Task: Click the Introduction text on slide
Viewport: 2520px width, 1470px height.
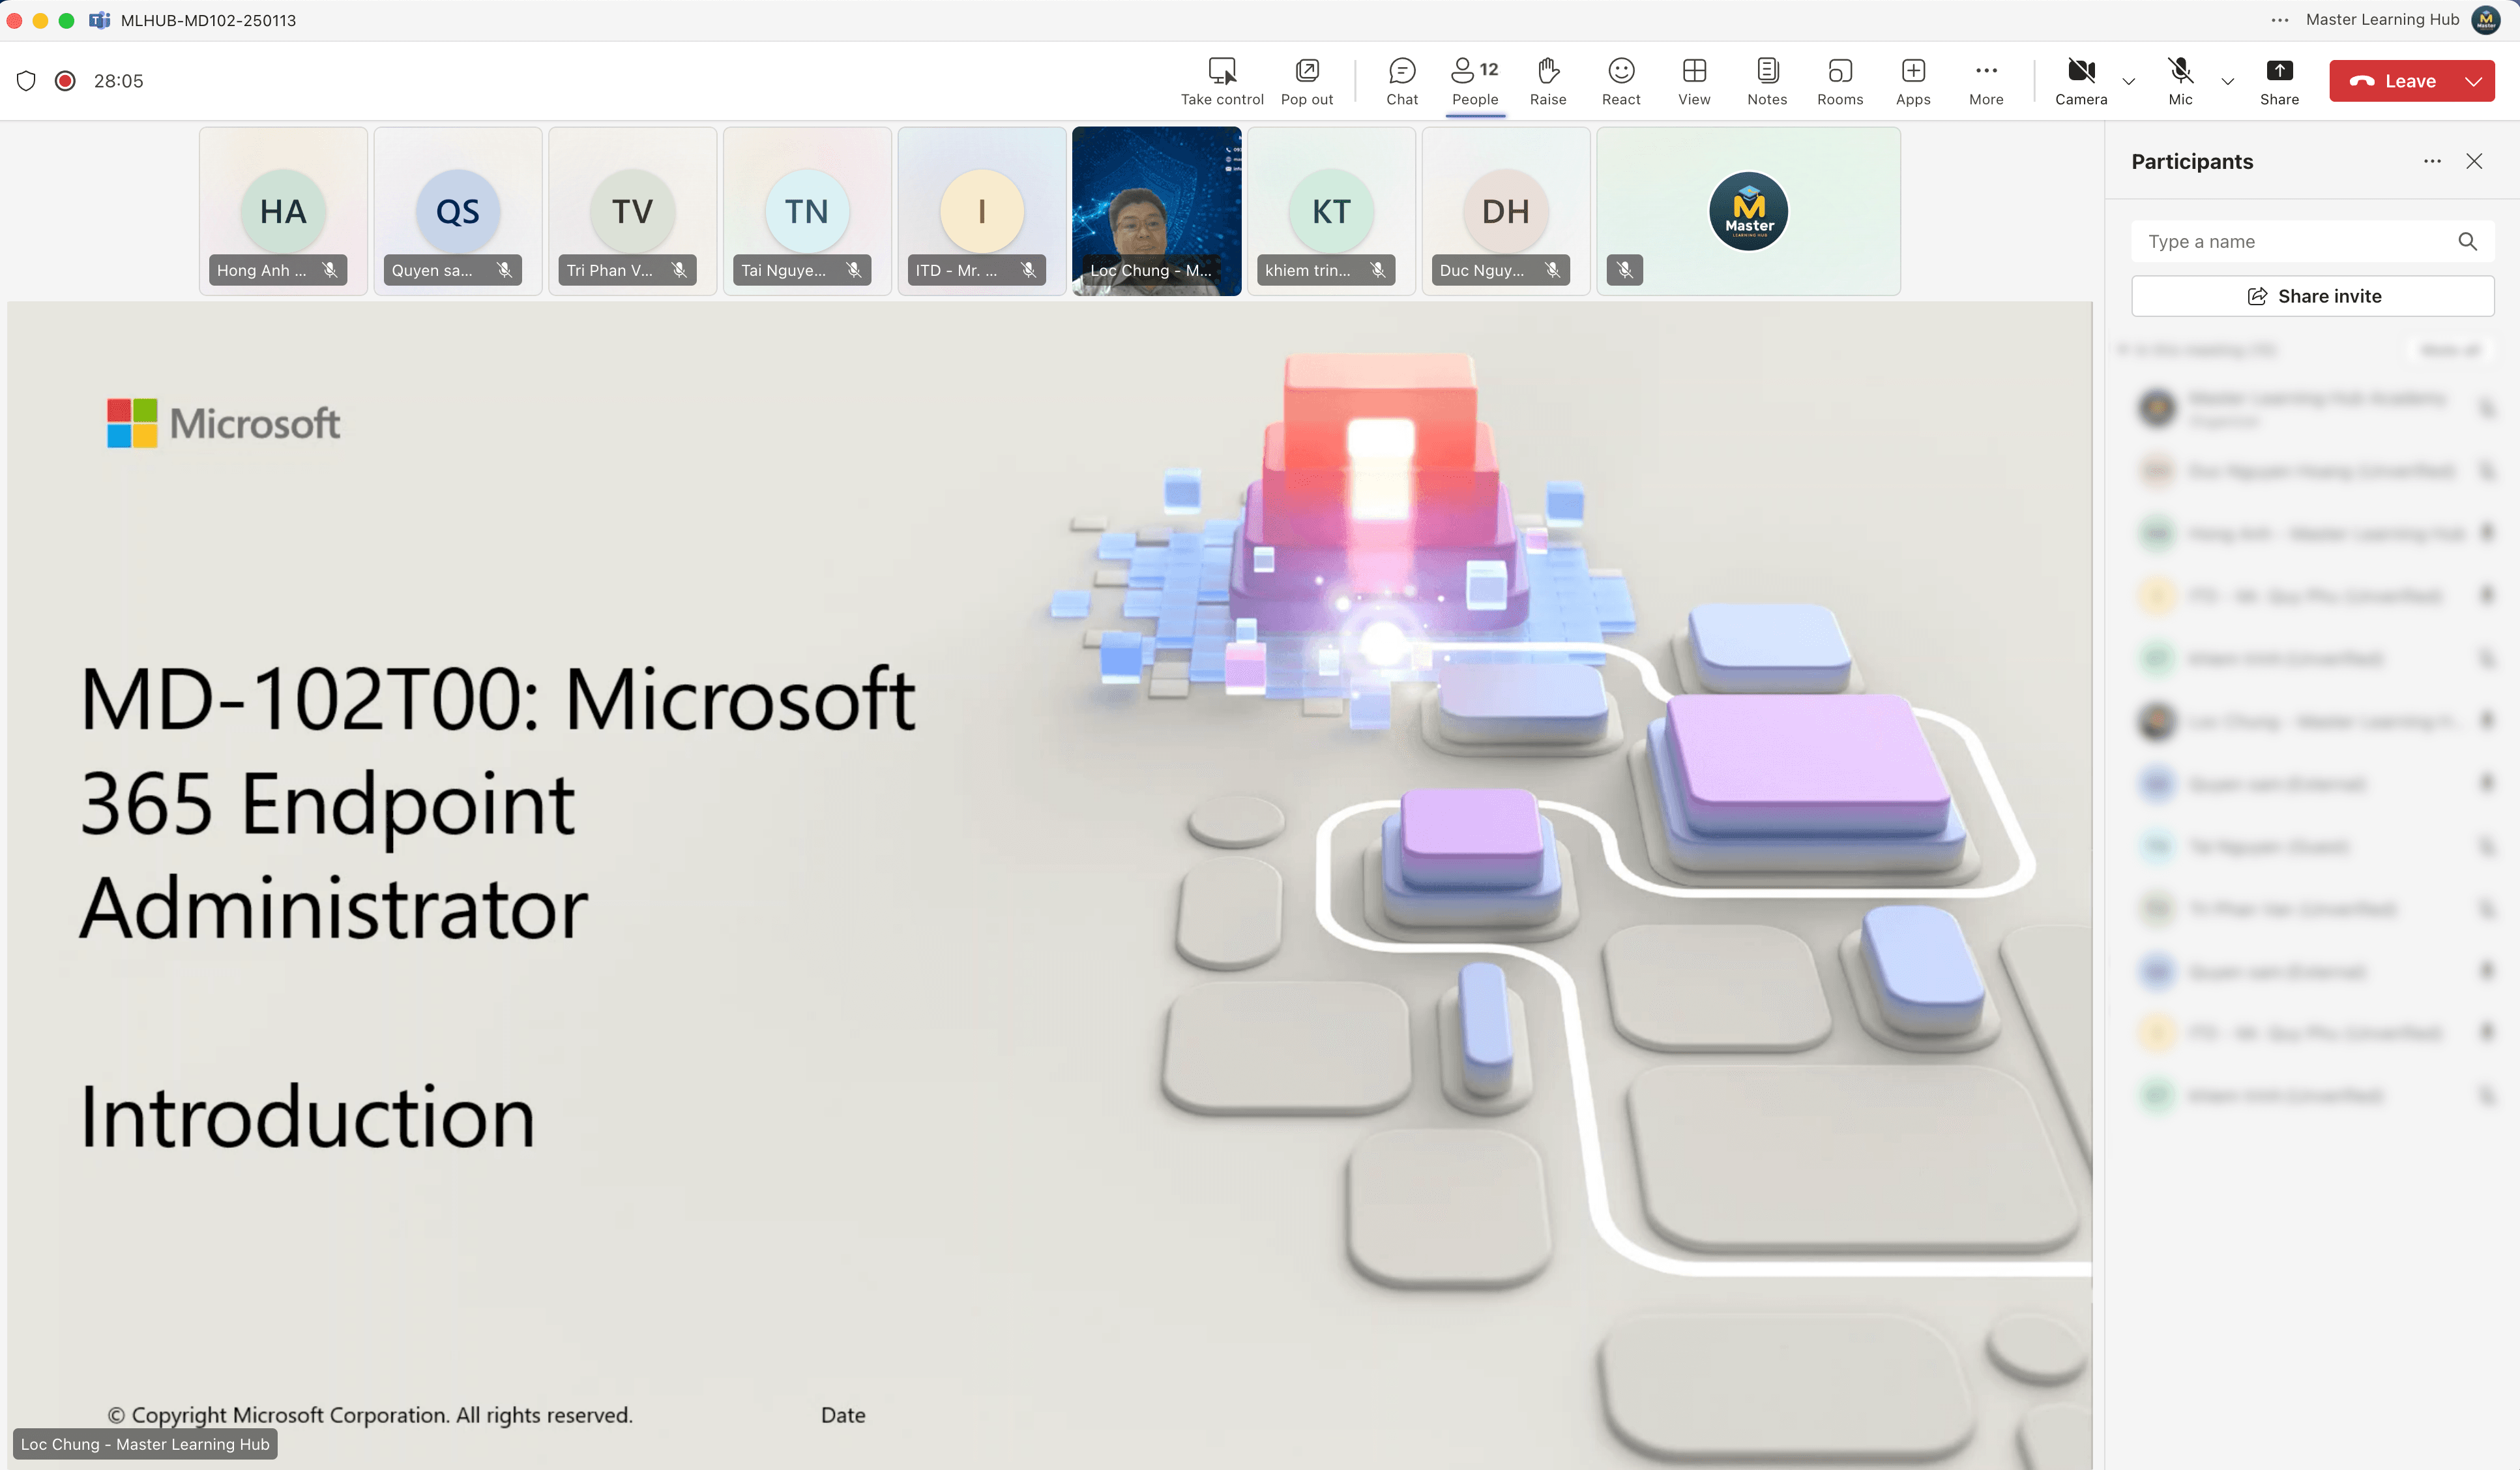Action: click(x=307, y=1117)
